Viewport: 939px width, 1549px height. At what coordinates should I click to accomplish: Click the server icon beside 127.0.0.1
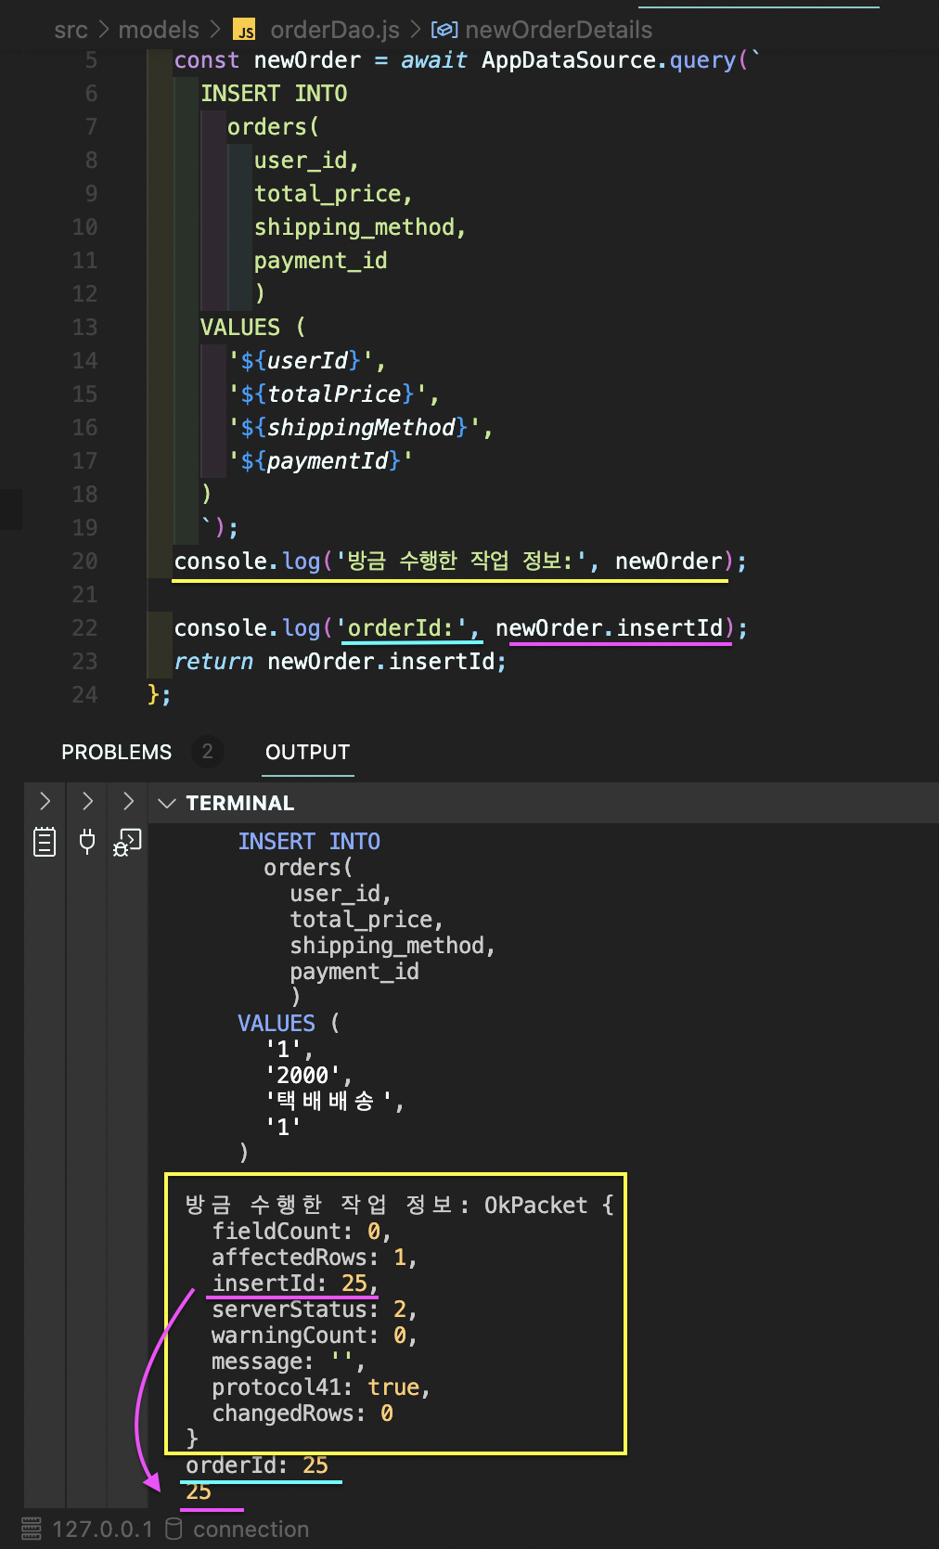(32, 1528)
